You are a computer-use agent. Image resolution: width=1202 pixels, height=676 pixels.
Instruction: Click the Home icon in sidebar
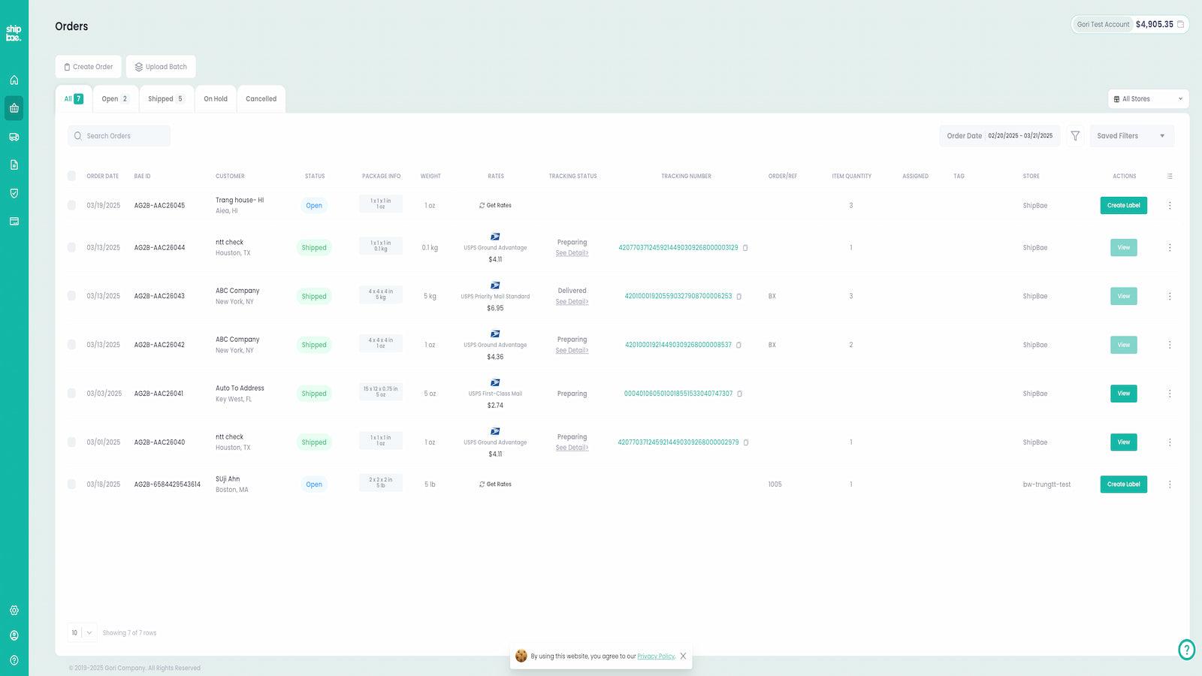click(14, 80)
